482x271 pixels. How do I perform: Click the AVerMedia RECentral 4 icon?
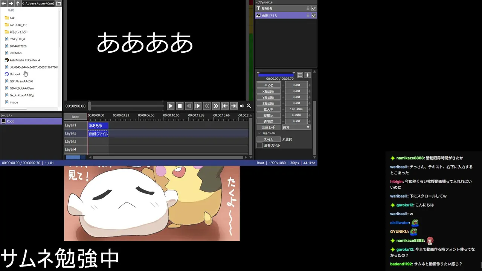[7, 60]
